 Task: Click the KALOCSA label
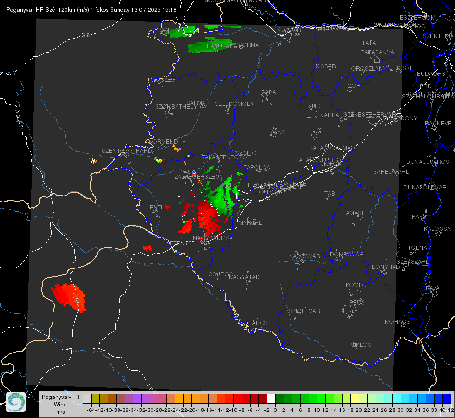click(437, 229)
